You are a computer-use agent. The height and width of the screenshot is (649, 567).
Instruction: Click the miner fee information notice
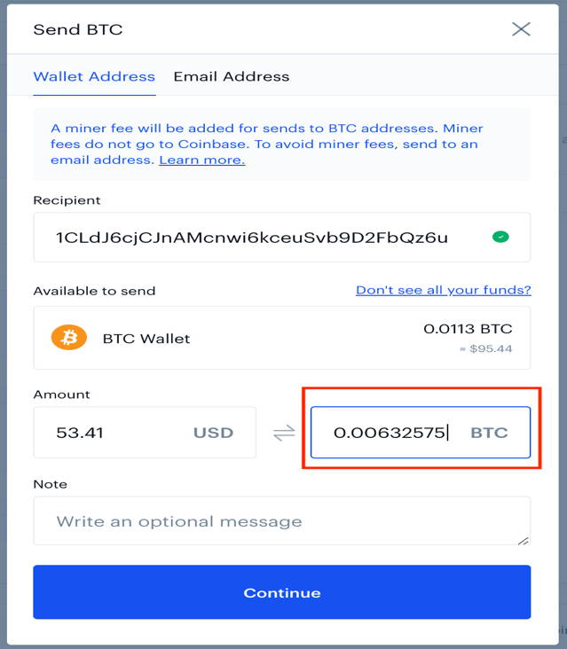pos(282,144)
